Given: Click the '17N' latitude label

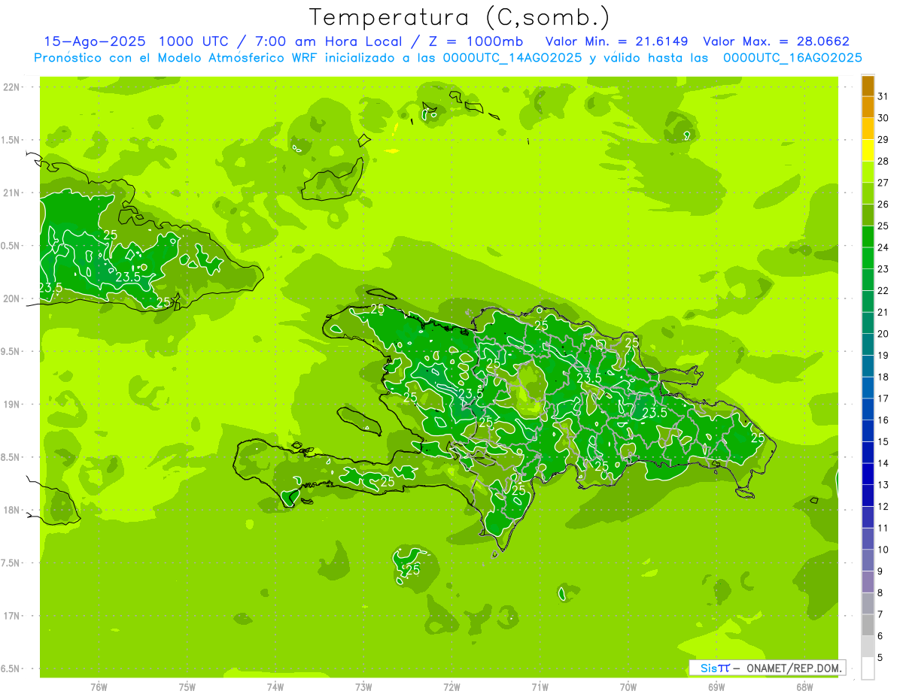Looking at the screenshot, I should coord(12,616).
